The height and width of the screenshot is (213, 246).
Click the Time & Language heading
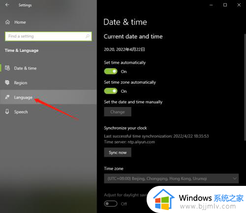[x=22, y=50]
